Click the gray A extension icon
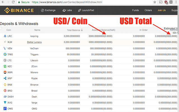 pos(171,2)
